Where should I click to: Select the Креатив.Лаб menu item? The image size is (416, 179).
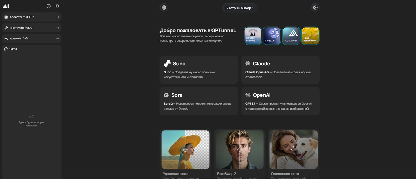32,38
